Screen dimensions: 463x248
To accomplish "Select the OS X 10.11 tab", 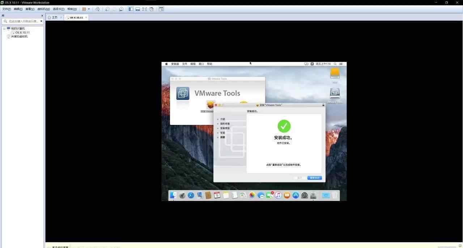I will [x=76, y=17].
